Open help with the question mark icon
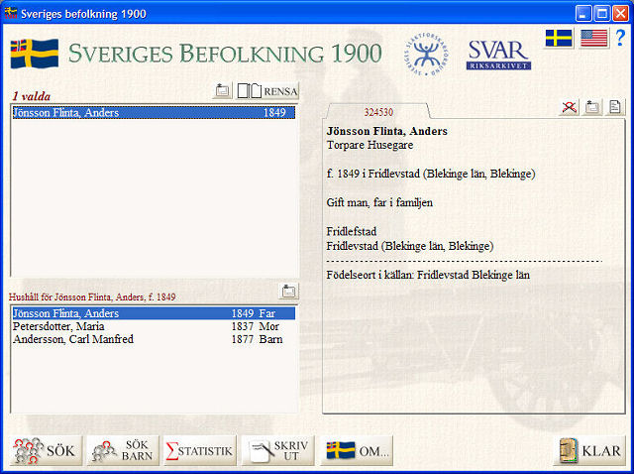The height and width of the screenshot is (474, 634). pos(620,38)
